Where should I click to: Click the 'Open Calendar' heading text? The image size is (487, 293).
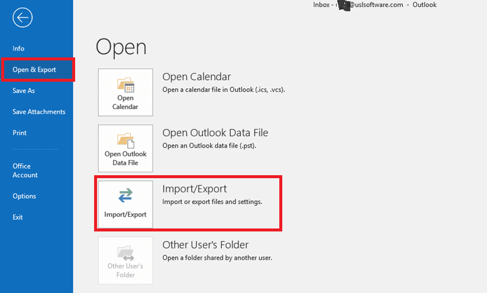(x=196, y=77)
